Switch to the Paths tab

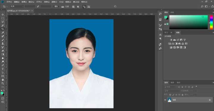coord(179,83)
